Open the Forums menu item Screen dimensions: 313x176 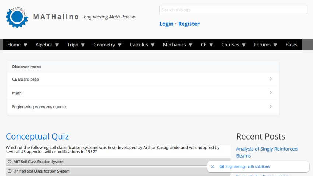(262, 45)
